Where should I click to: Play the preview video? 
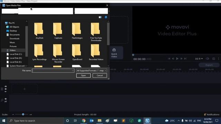pyautogui.click(x=177, y=59)
